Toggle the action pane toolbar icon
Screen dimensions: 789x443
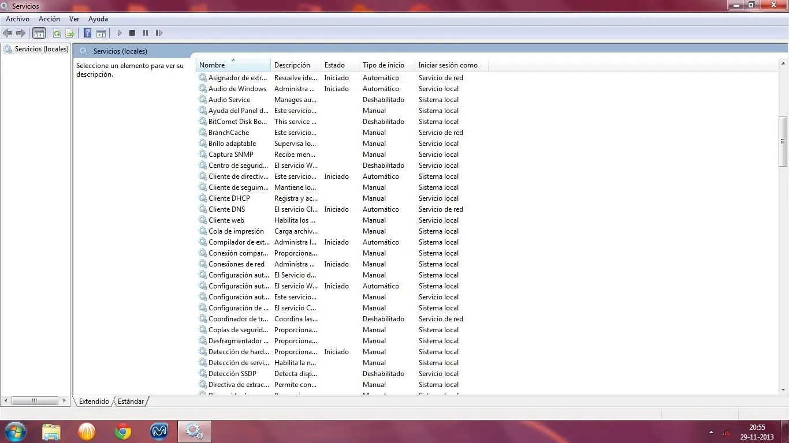(101, 33)
